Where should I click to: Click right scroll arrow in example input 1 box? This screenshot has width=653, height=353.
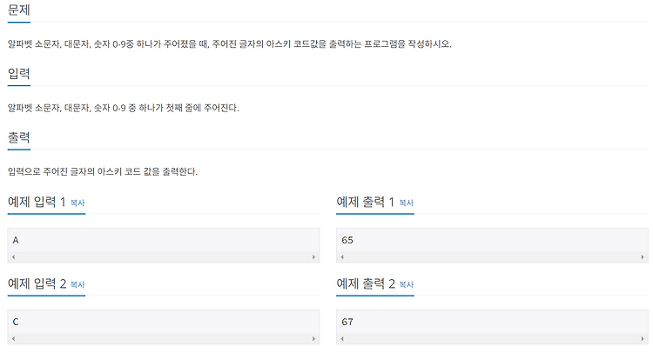click(x=314, y=257)
